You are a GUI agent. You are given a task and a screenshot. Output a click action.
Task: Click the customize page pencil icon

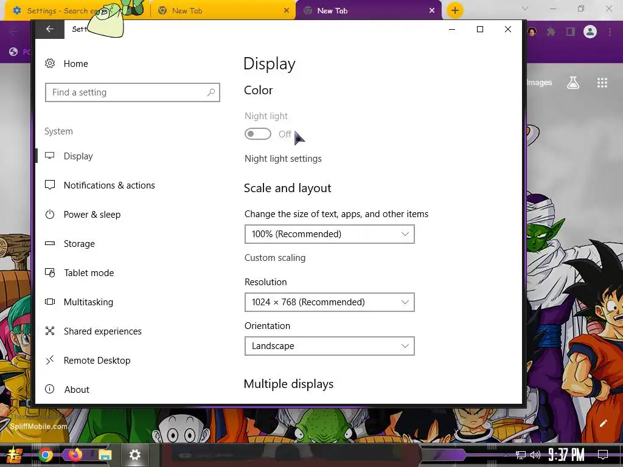tap(603, 423)
